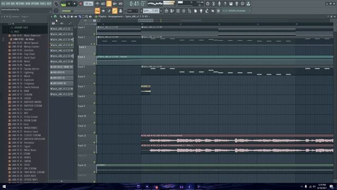Click the system tray volume icon
The width and height of the screenshot is (337, 190).
(x=314, y=186)
